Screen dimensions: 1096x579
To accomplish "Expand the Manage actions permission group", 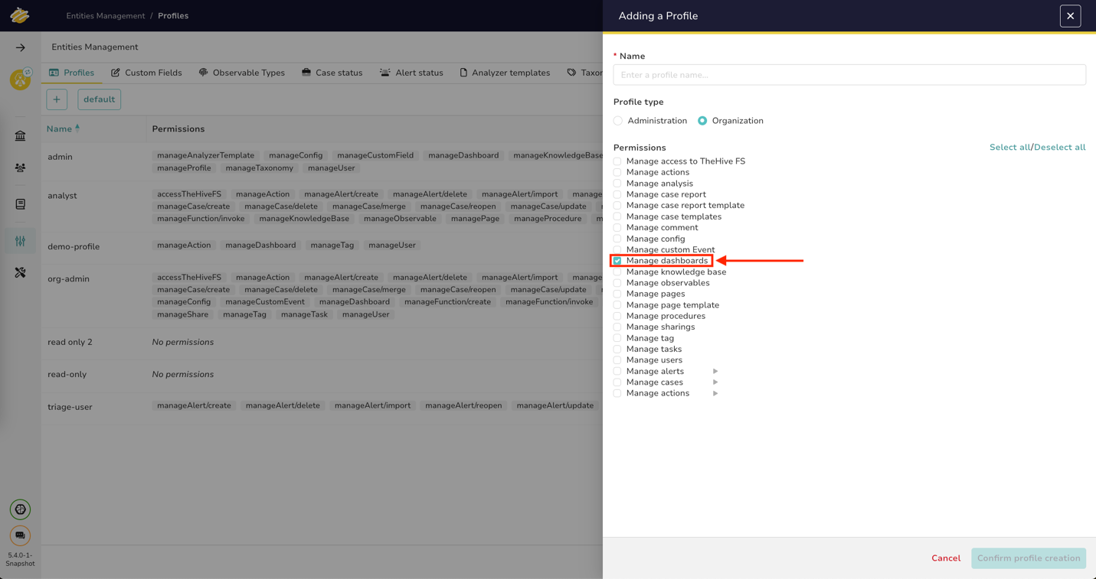I will [715, 392].
